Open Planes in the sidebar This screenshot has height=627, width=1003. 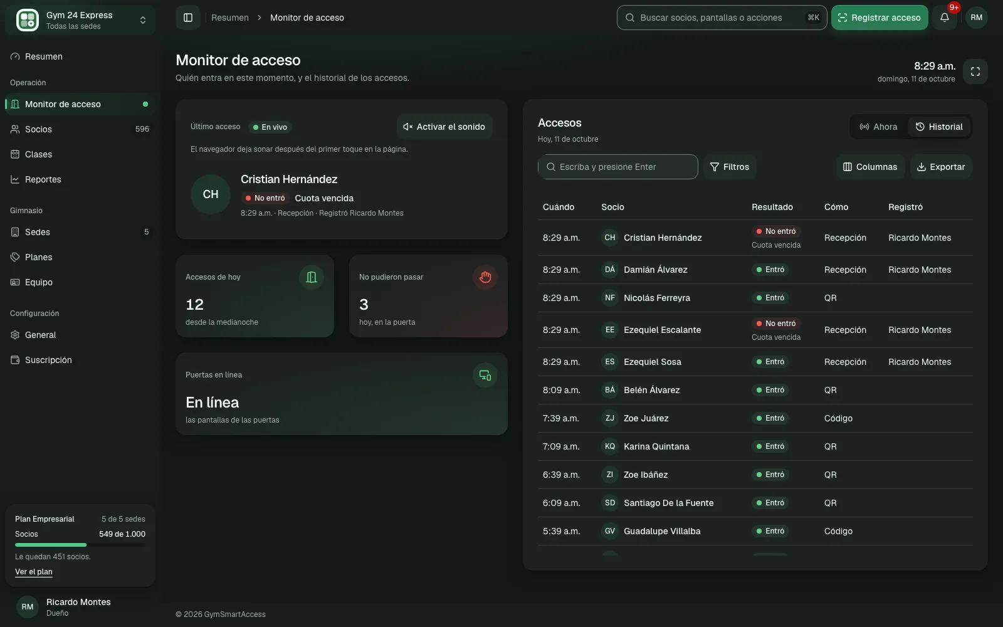(80, 257)
